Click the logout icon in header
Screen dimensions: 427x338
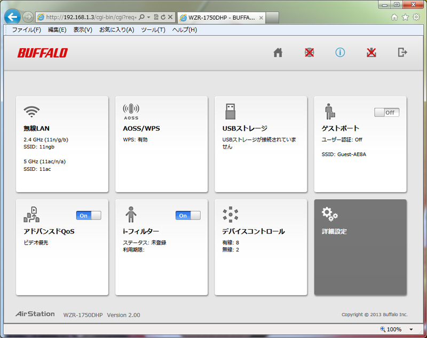[402, 52]
